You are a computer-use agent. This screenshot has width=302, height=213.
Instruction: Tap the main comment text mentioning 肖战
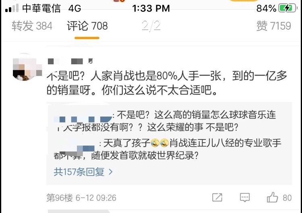[x=167, y=83]
